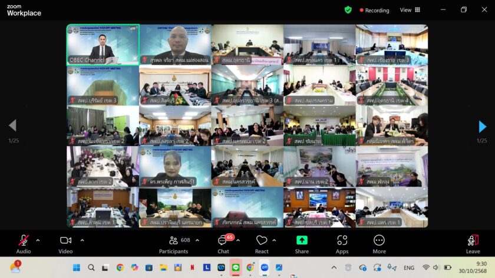Expand audio options chevron
The width and height of the screenshot is (495, 278).
(38, 240)
